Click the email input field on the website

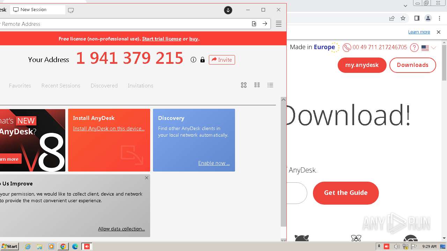point(297,193)
